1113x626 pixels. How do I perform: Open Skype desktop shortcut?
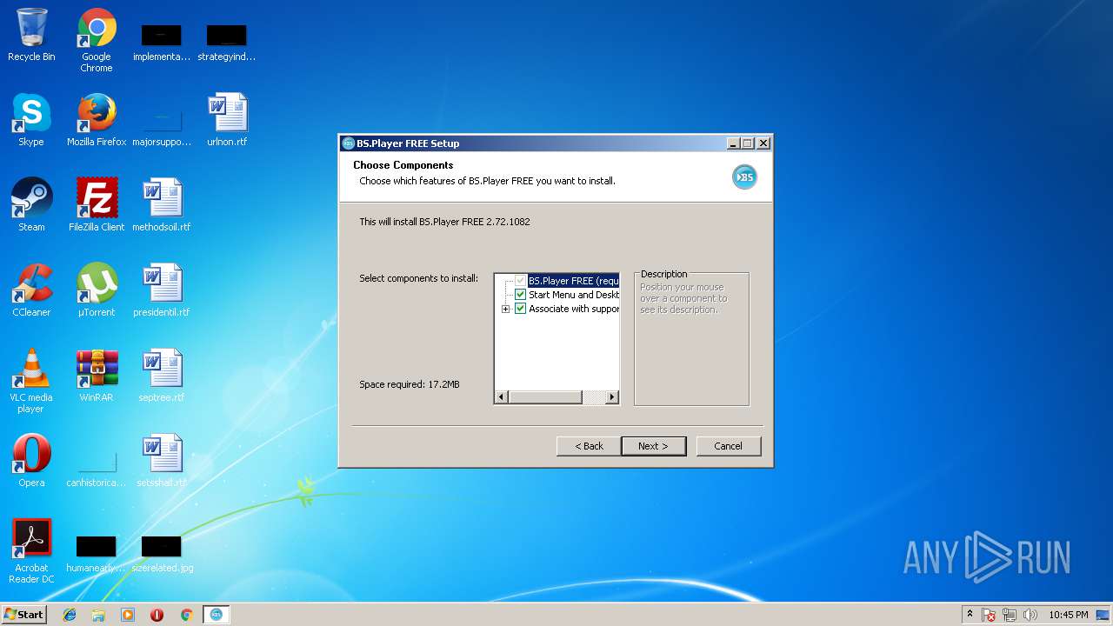pyautogui.click(x=31, y=120)
